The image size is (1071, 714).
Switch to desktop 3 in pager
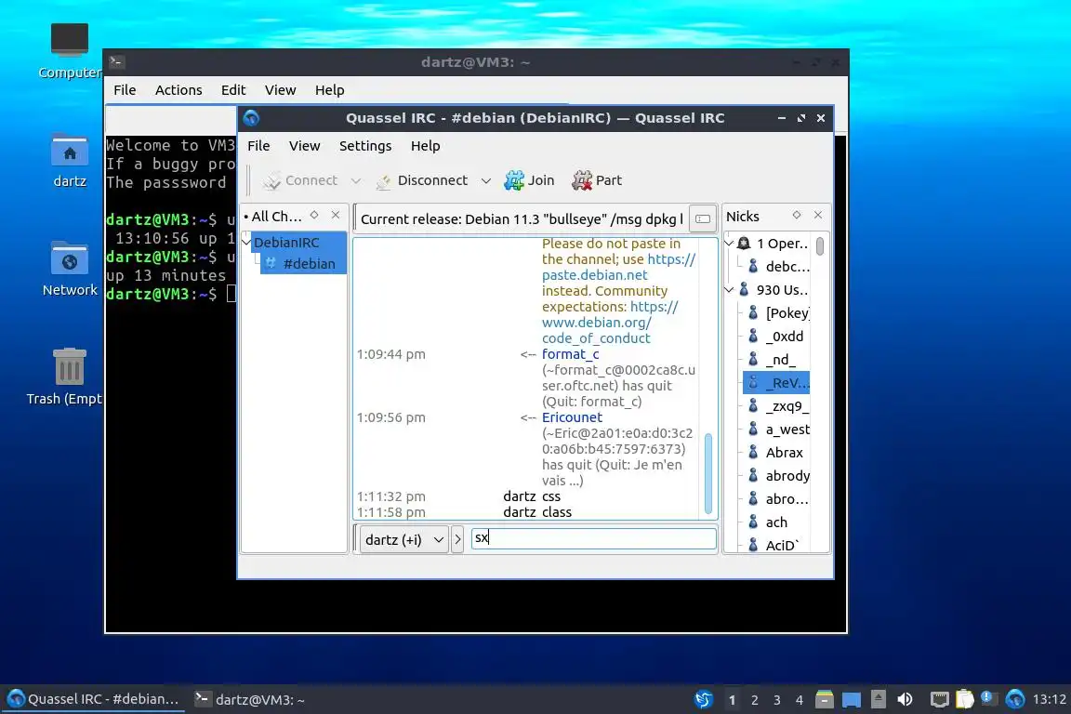pos(776,700)
